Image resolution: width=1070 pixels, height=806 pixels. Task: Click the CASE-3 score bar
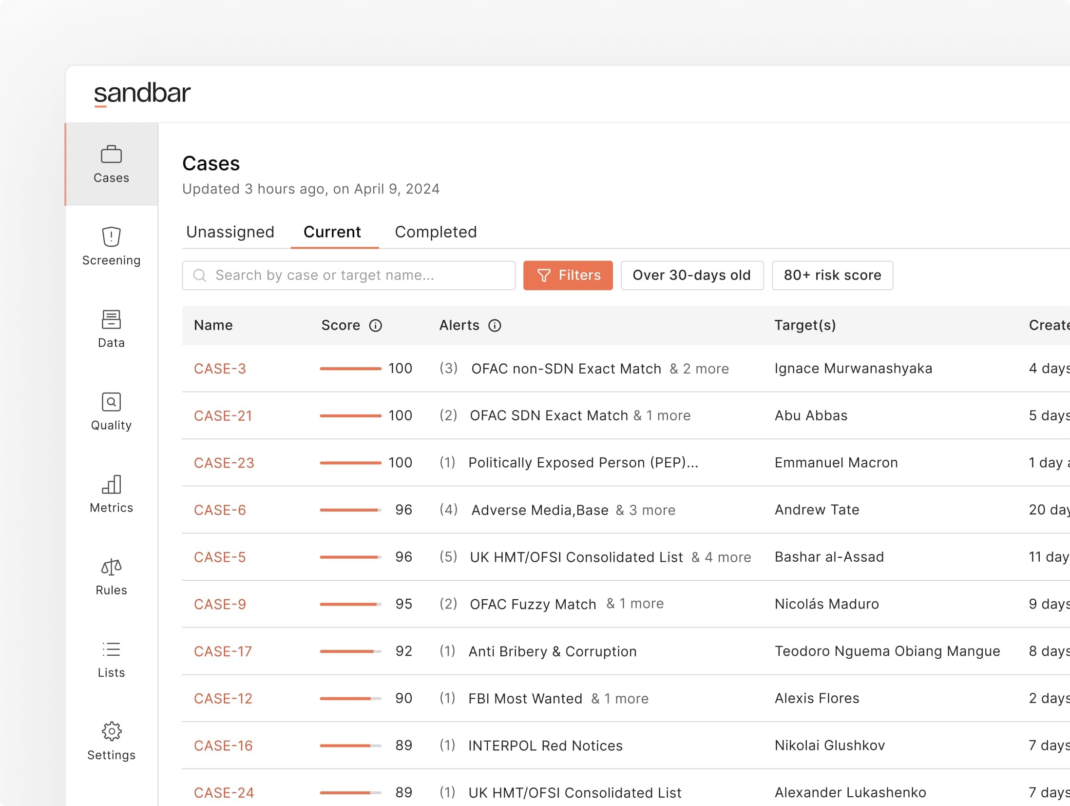coord(350,369)
